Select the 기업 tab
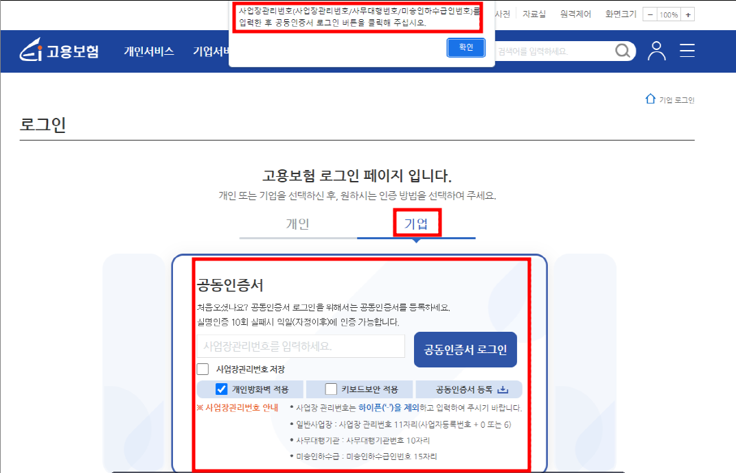This screenshot has width=736, height=473. coord(417,224)
